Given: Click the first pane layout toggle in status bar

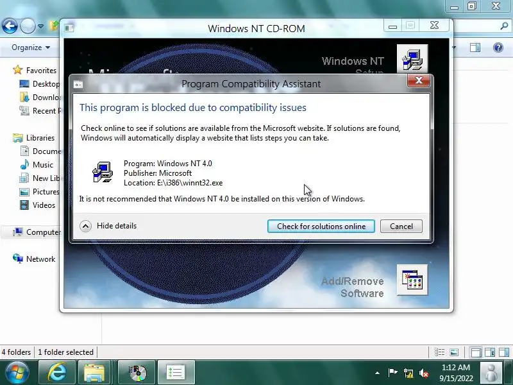Looking at the screenshot, I should [476, 352].
